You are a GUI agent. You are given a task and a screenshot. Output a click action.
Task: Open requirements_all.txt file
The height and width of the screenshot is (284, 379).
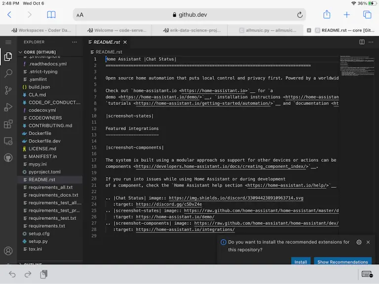[x=50, y=187]
